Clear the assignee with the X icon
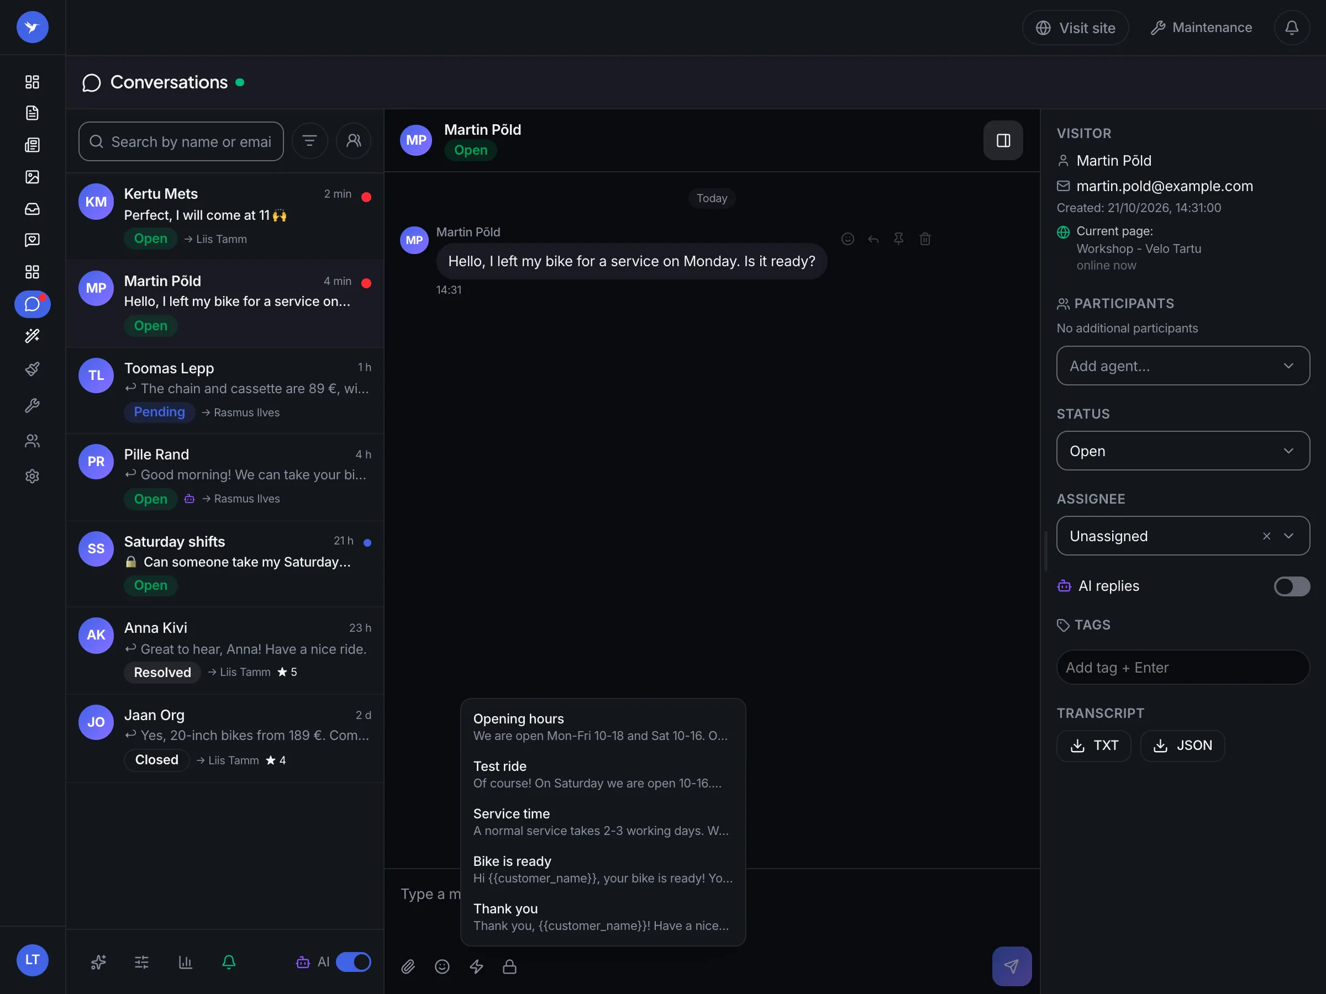This screenshot has width=1326, height=994. [1267, 536]
